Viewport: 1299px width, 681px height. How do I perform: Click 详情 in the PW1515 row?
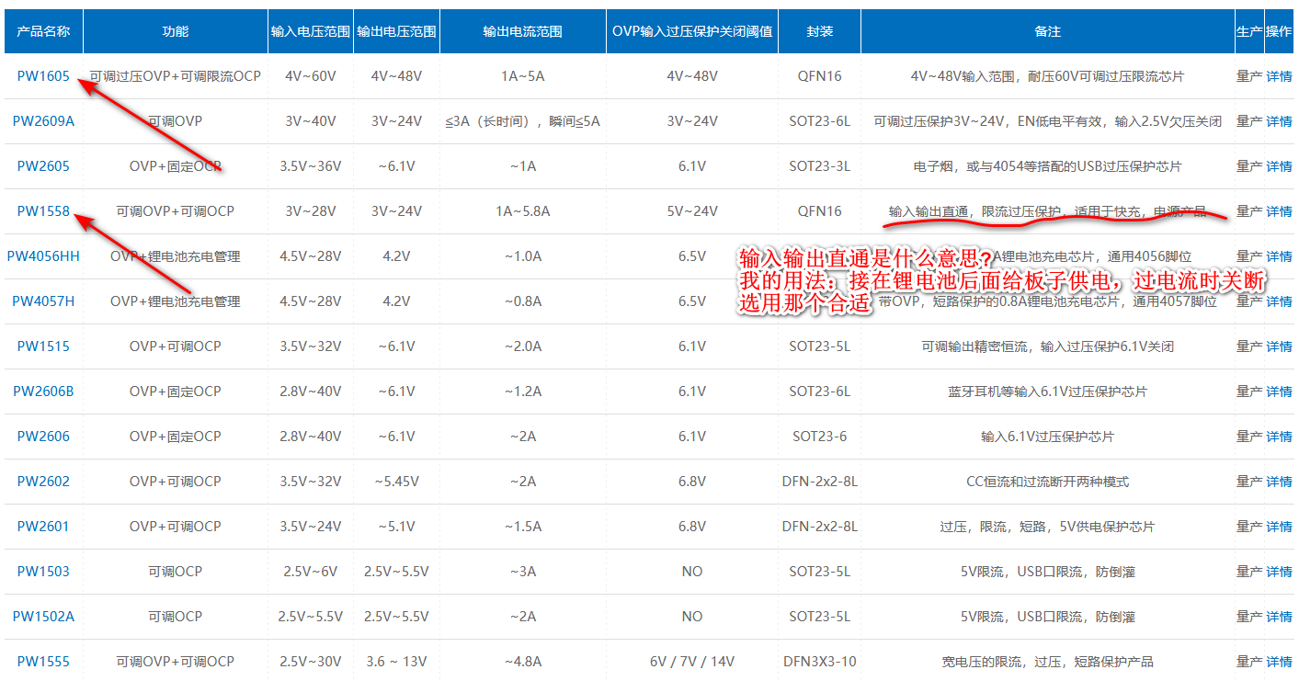[x=1279, y=346]
